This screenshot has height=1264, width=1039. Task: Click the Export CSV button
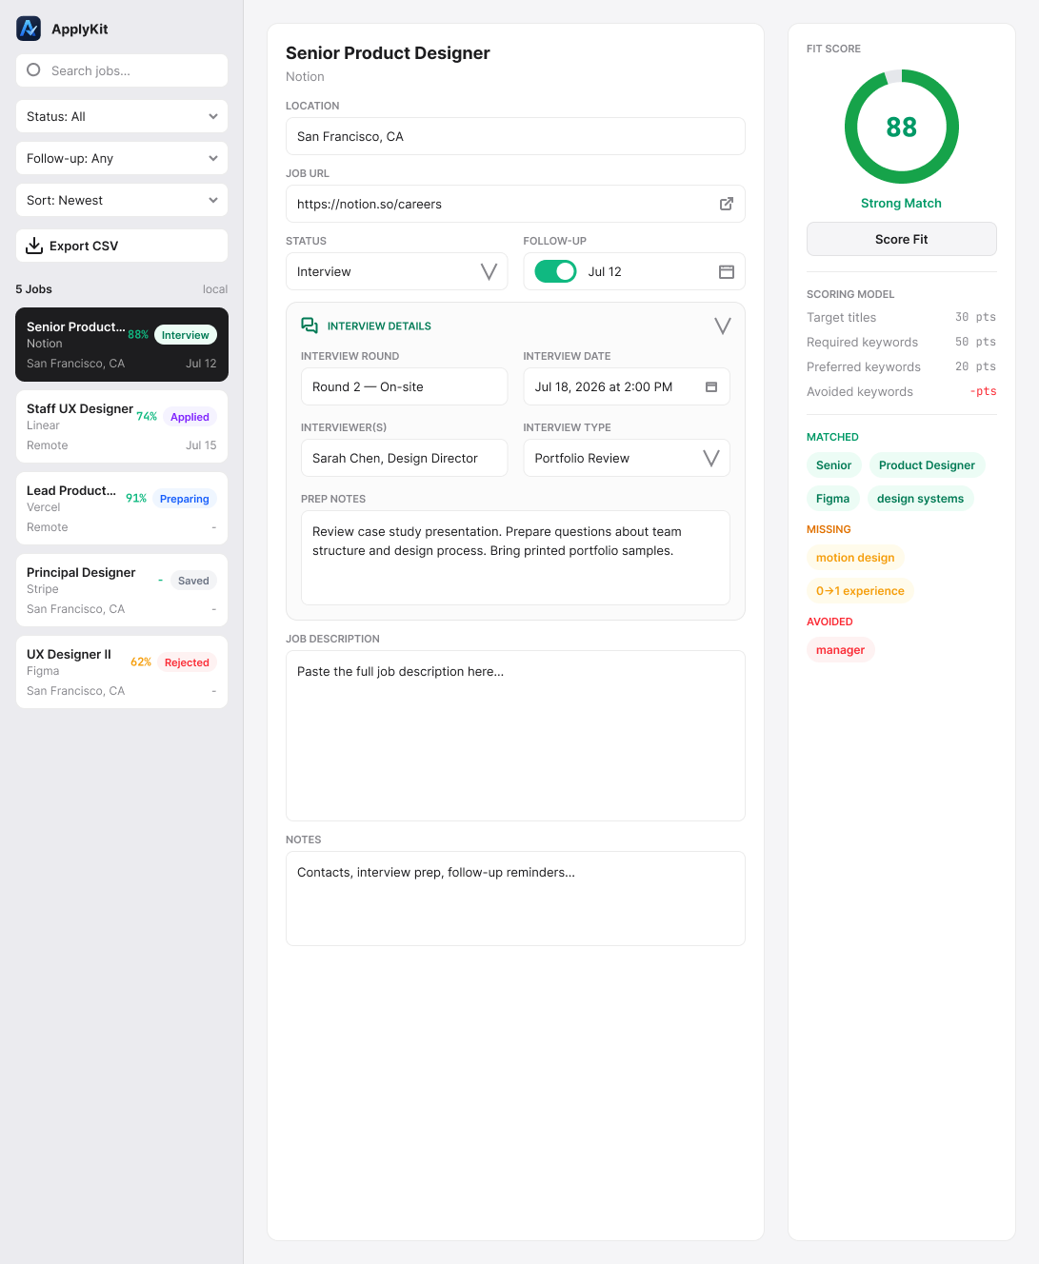(122, 246)
